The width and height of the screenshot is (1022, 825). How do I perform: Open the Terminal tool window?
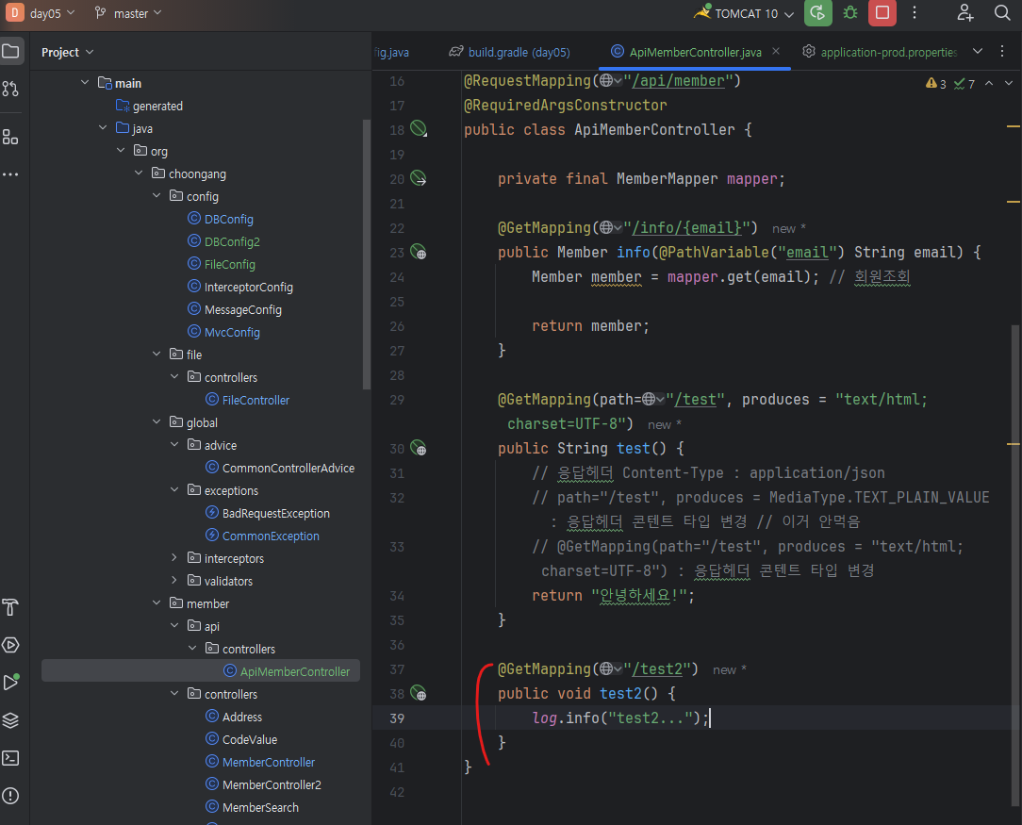10,758
